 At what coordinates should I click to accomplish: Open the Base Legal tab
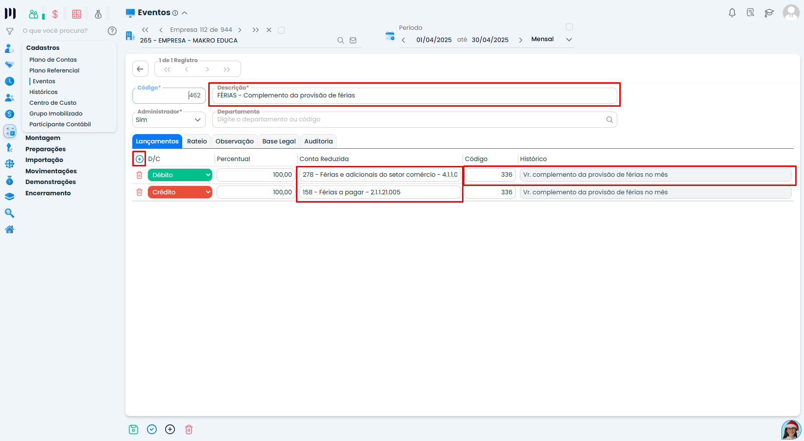[x=279, y=141]
